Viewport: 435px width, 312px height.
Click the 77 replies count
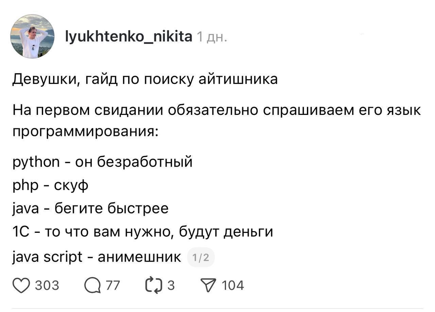click(x=113, y=285)
